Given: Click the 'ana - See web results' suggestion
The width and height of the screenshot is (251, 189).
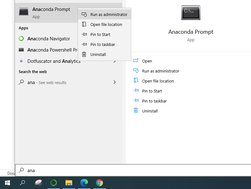Looking at the screenshot, I should (47, 82).
